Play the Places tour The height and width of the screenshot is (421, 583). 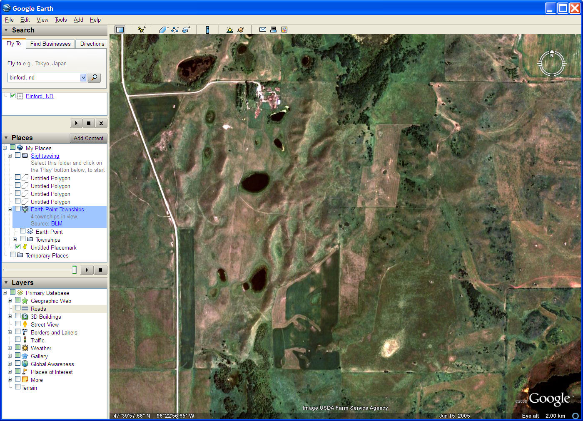pos(87,270)
